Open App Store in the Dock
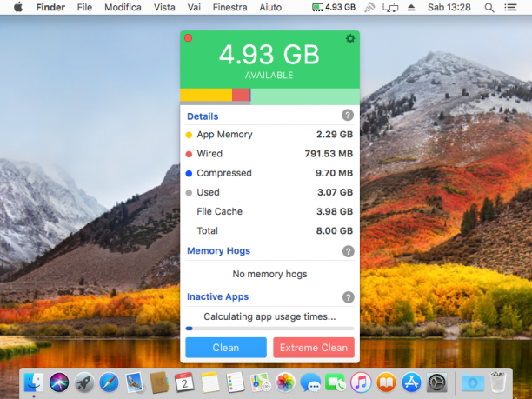 (411, 382)
